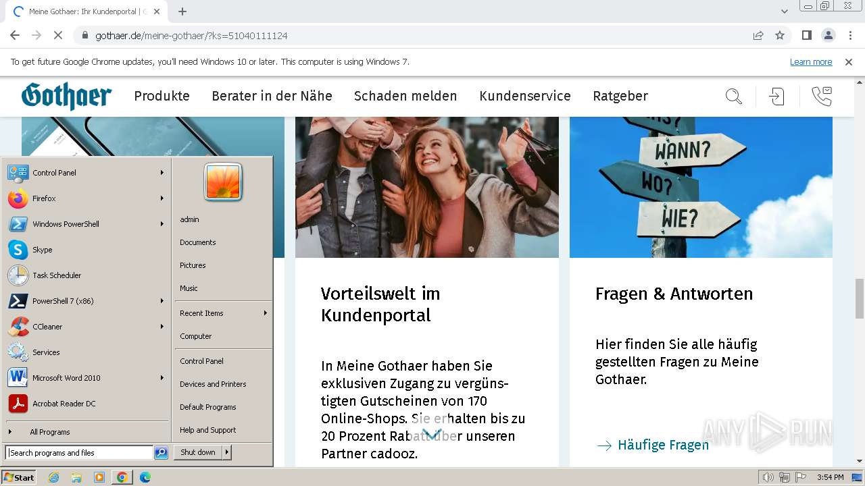Click the search magnifier button in Start menu
This screenshot has width=865, height=486.
[161, 453]
